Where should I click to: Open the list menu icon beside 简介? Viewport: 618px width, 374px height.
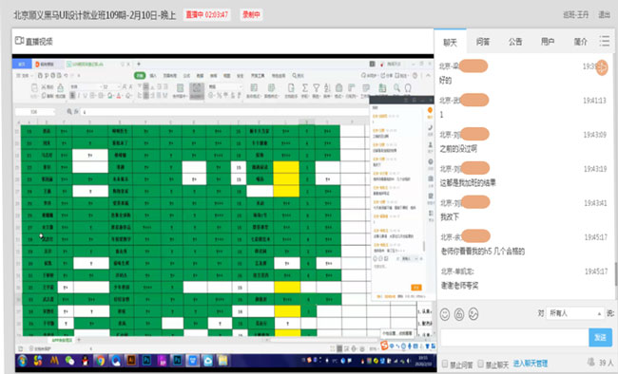[x=605, y=42]
